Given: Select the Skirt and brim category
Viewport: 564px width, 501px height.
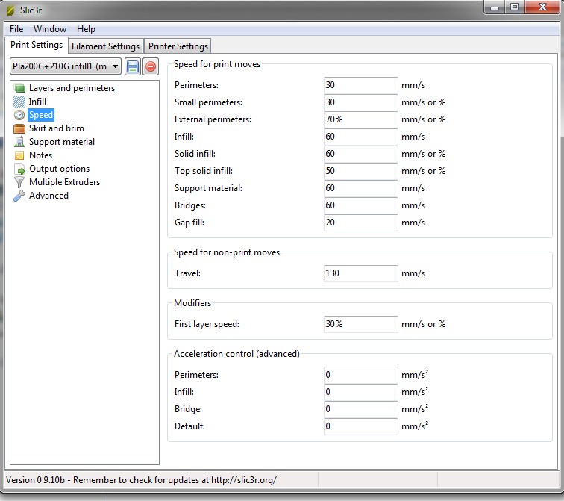Looking at the screenshot, I should [56, 128].
